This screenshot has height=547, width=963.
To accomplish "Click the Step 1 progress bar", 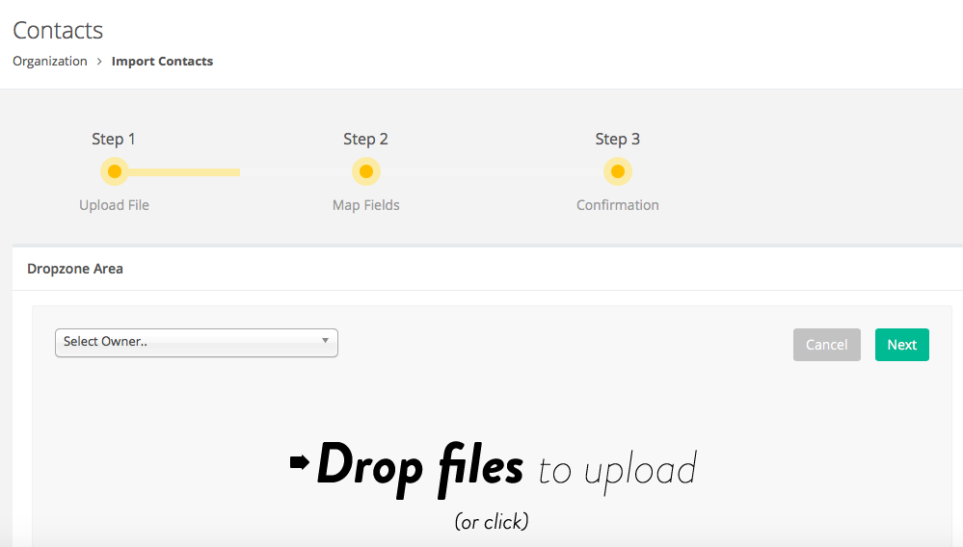I will click(183, 172).
